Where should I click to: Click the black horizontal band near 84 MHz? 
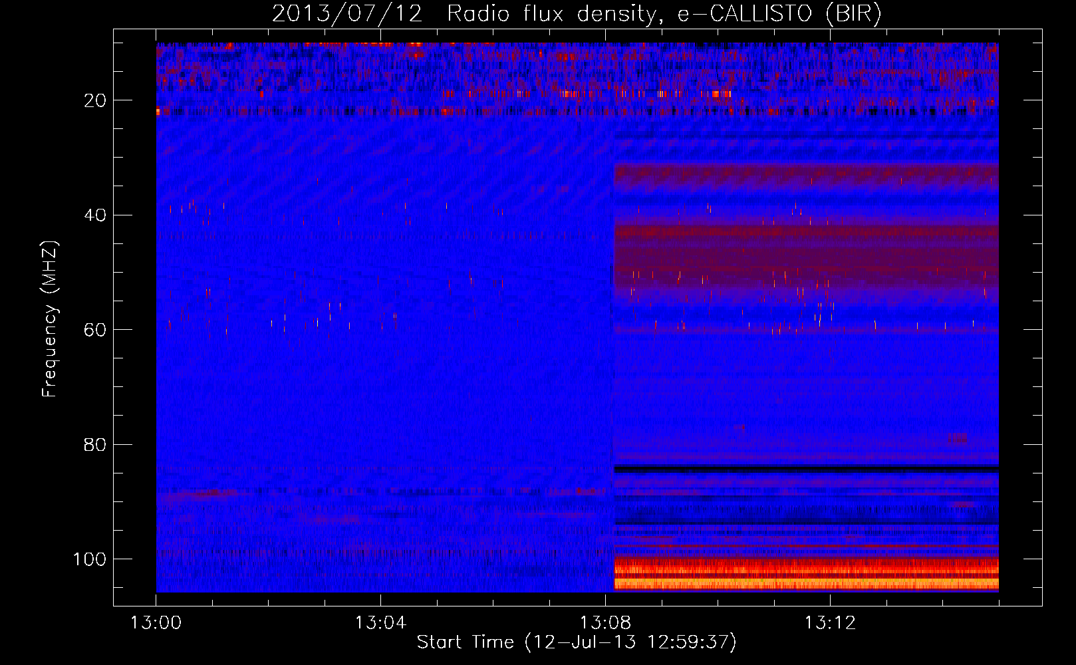click(x=806, y=469)
